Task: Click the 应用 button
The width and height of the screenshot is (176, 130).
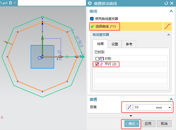Action: (x=148, y=124)
